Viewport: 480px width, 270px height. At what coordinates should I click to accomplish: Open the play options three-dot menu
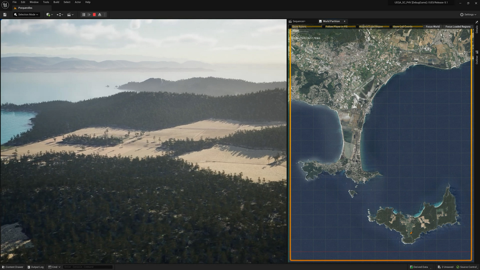point(105,15)
